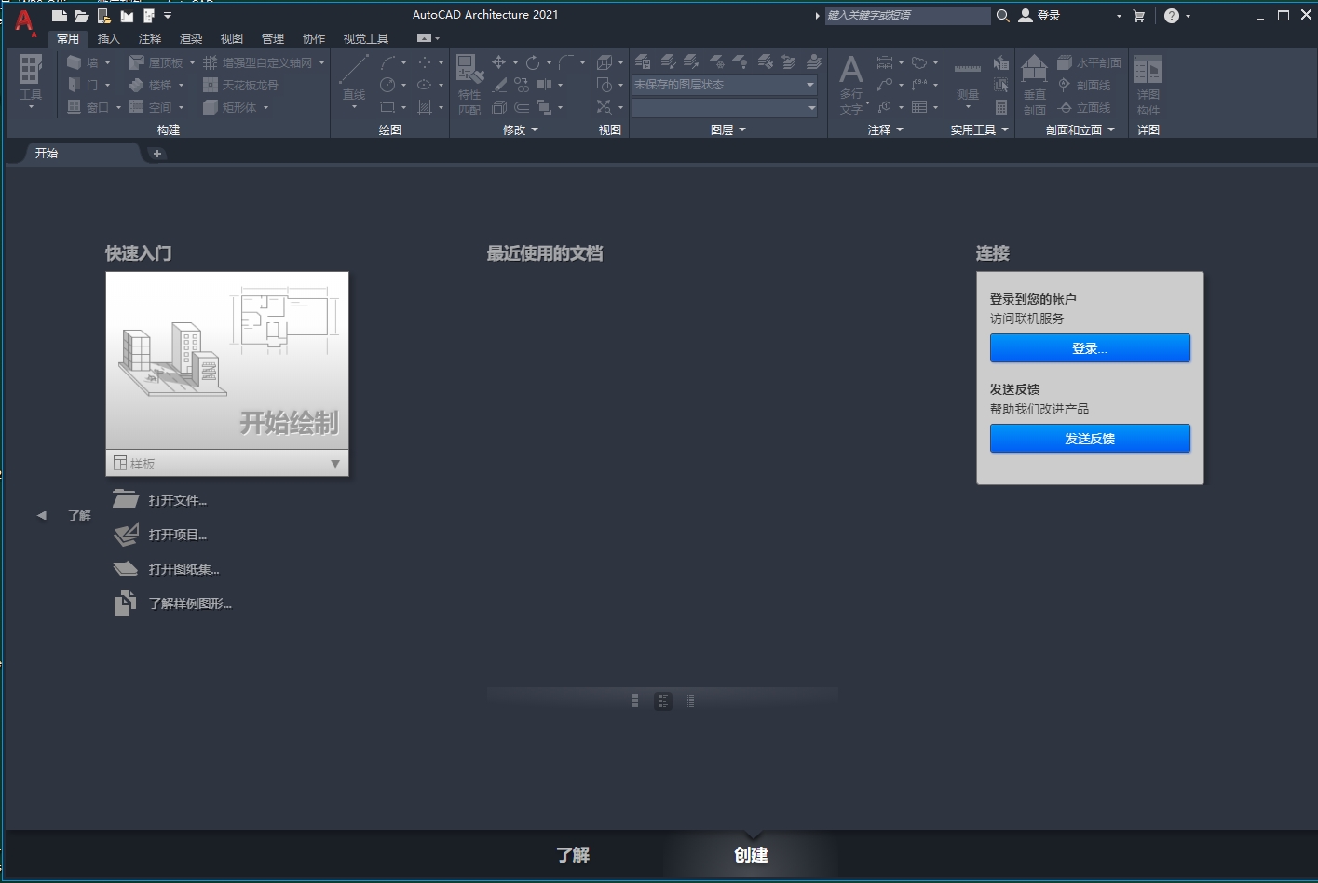Viewport: 1318px width, 883px height.
Task: Click the 登录 sign-in button
Action: 1090,348
